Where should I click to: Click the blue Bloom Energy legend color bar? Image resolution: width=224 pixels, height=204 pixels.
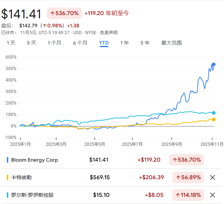[x=8, y=160]
